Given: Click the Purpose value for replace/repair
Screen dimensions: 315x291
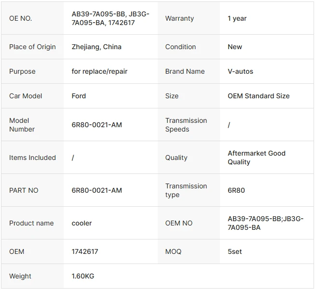Looking at the screenshot, I should tap(99, 71).
